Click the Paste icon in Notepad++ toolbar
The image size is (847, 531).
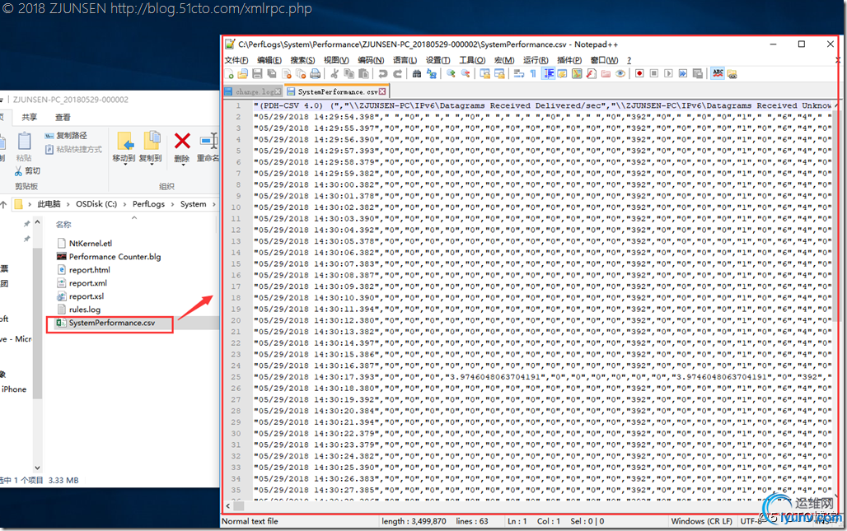(363, 74)
